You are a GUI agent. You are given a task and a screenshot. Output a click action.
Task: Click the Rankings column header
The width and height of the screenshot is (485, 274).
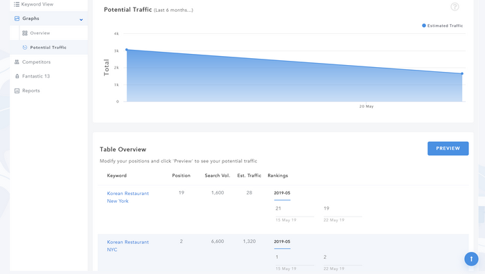coord(278,176)
